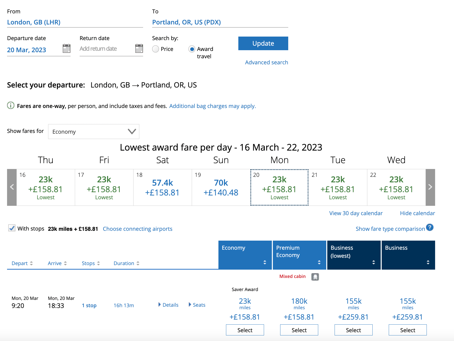Open the View 30 day calendar link
This screenshot has width=454, height=341.
pyautogui.click(x=356, y=213)
